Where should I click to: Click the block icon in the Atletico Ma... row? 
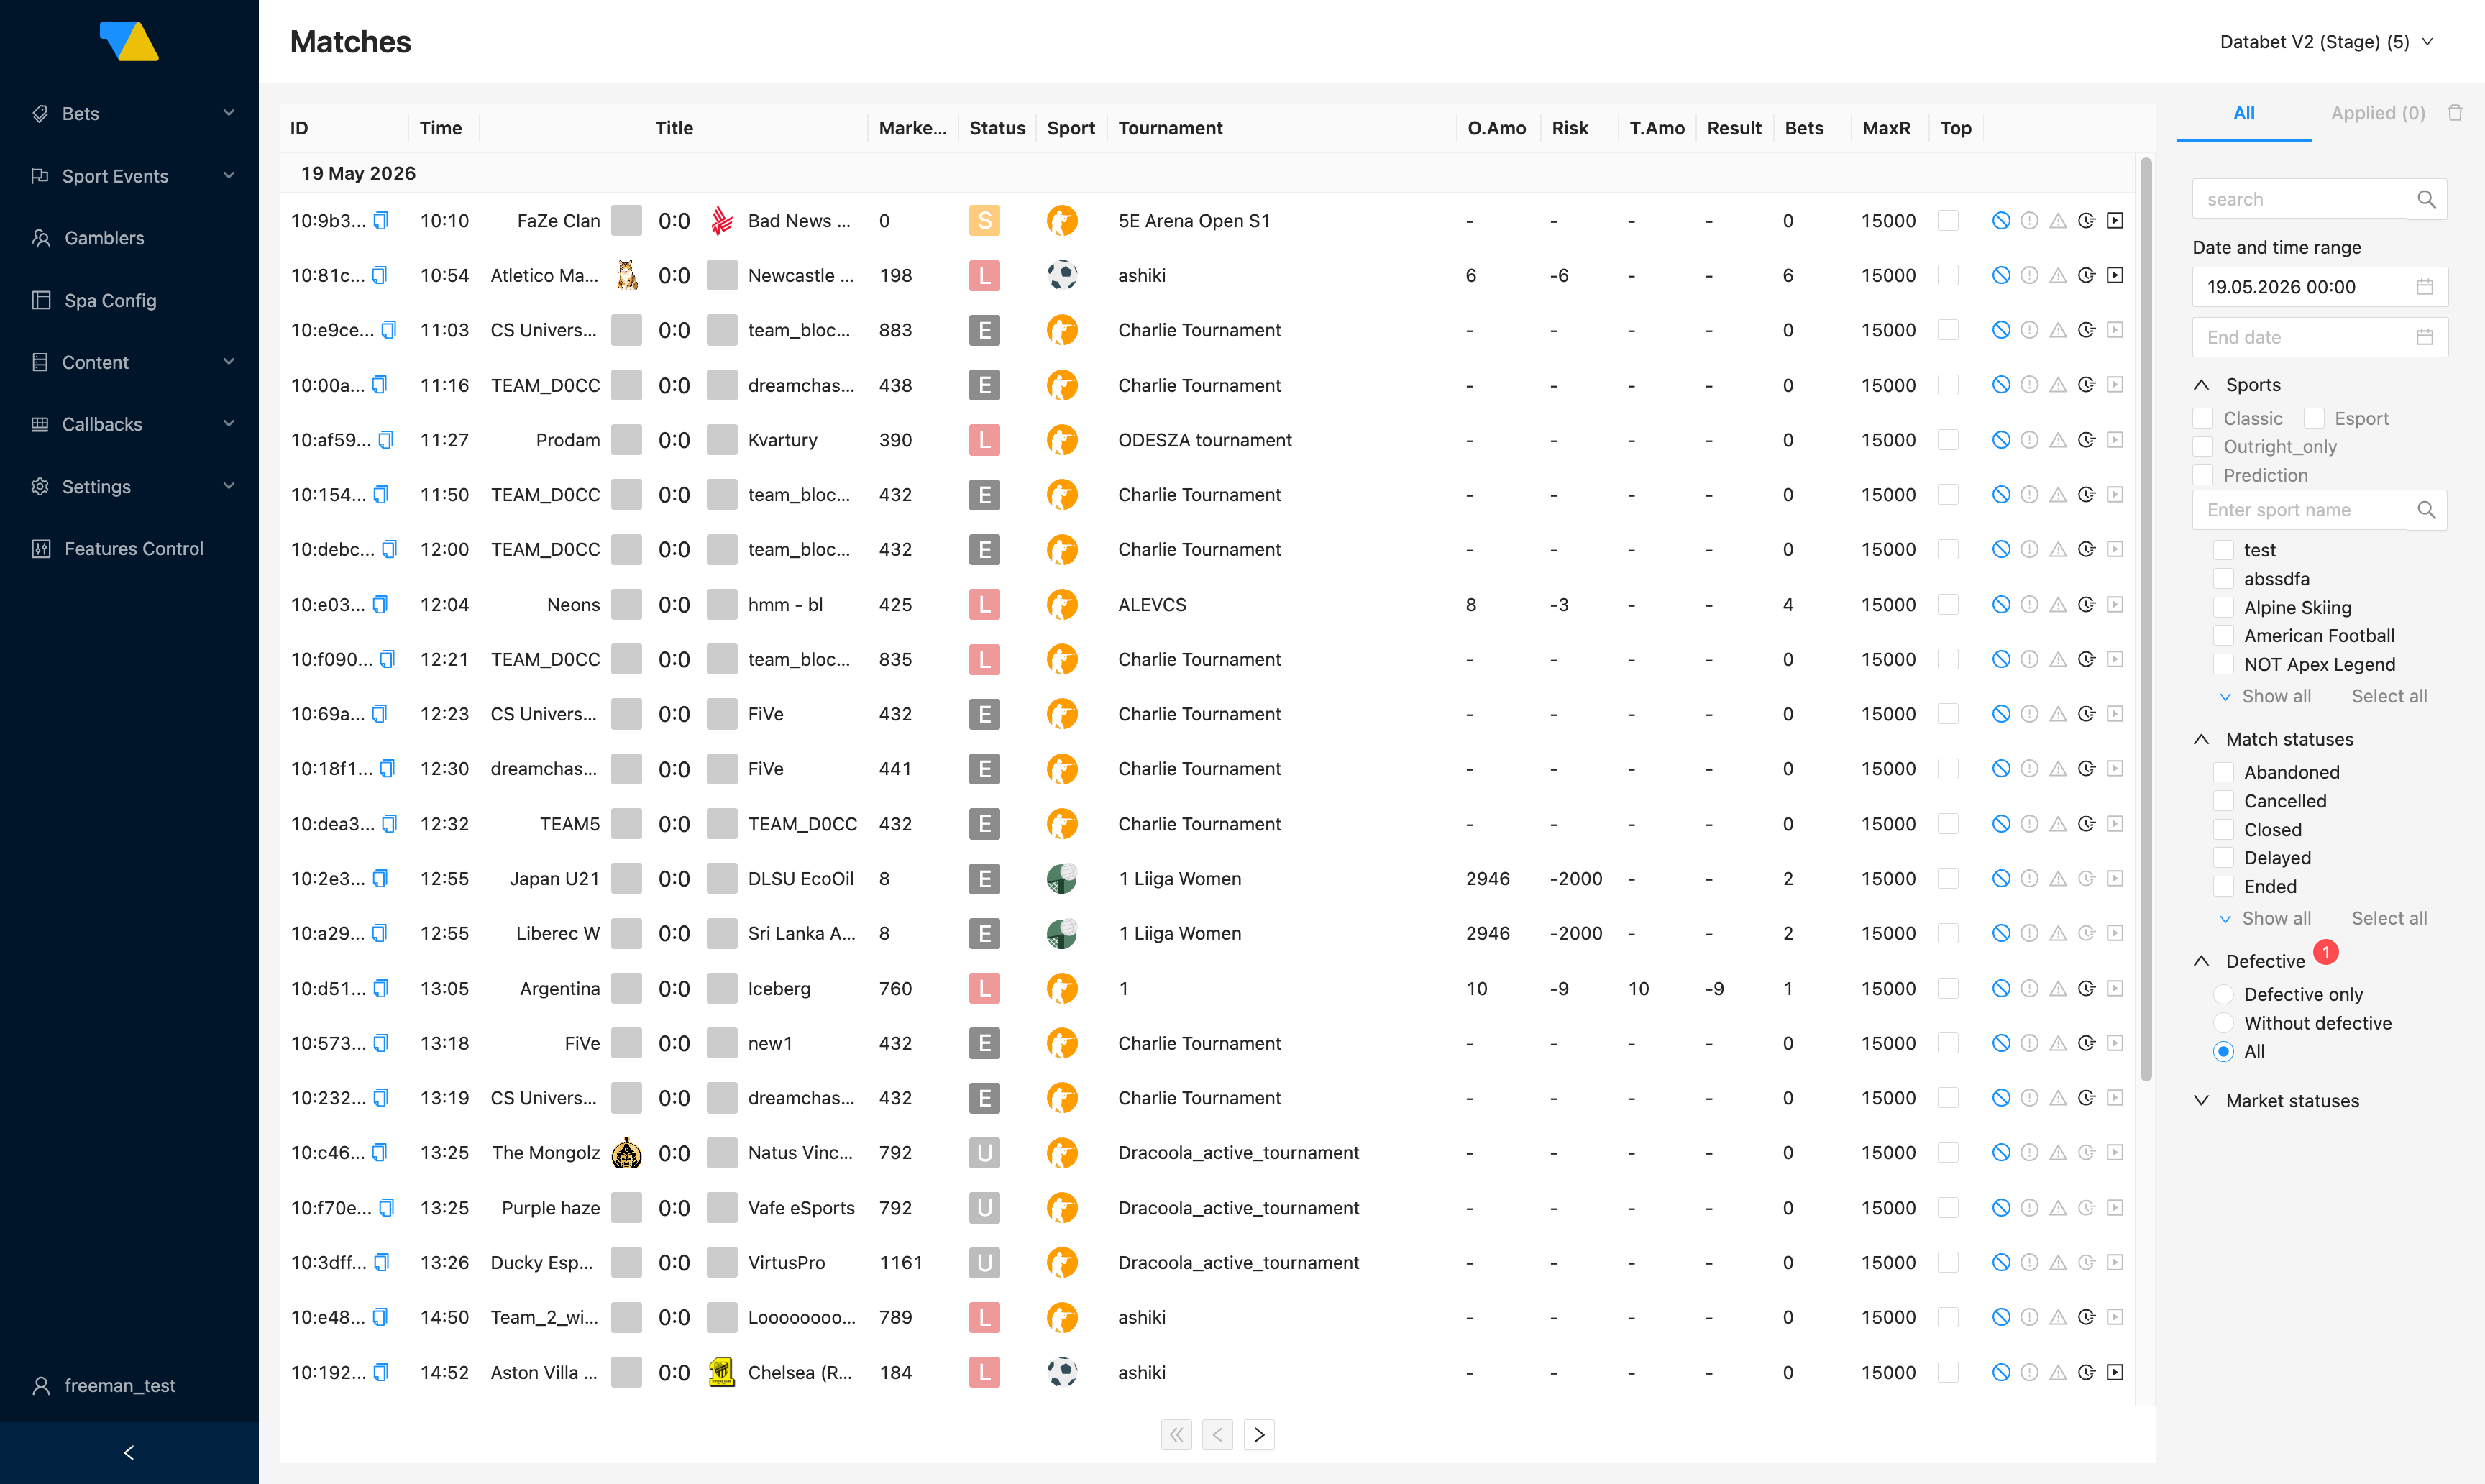(x=2000, y=275)
